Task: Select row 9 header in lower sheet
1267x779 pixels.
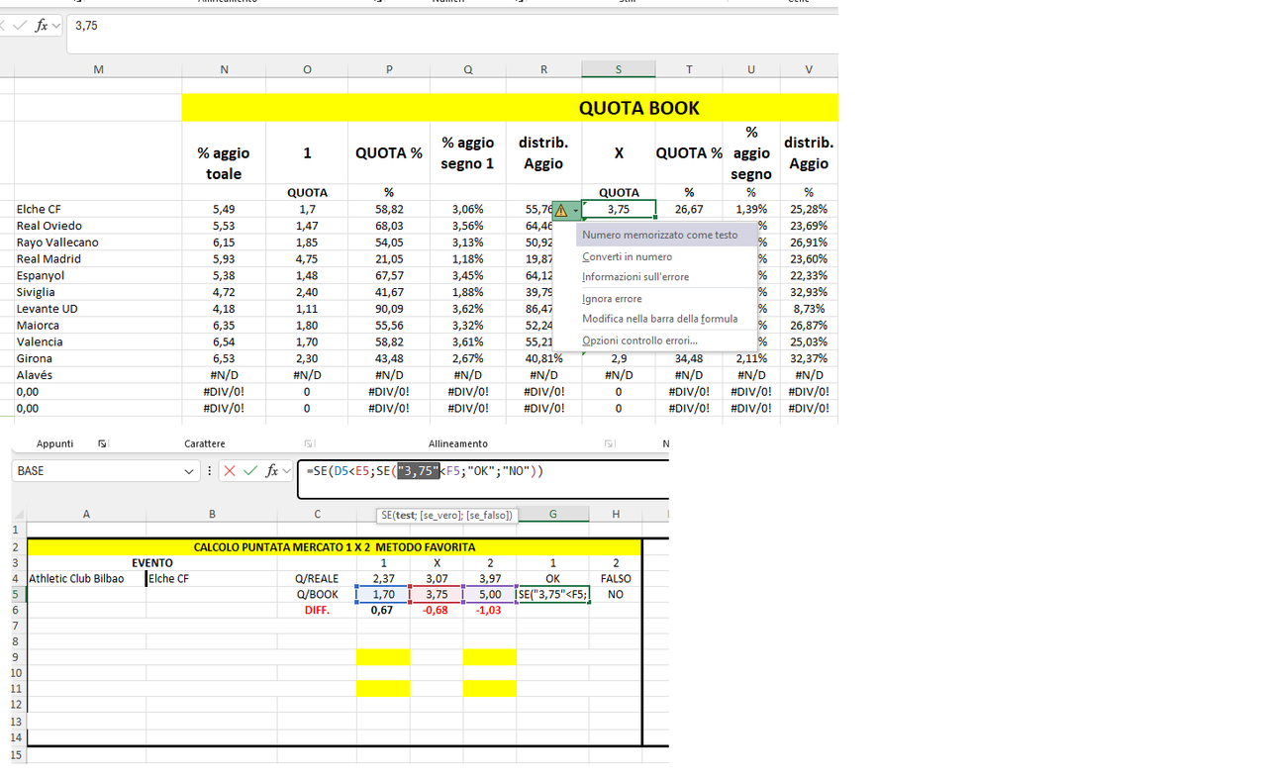Action: (18, 657)
